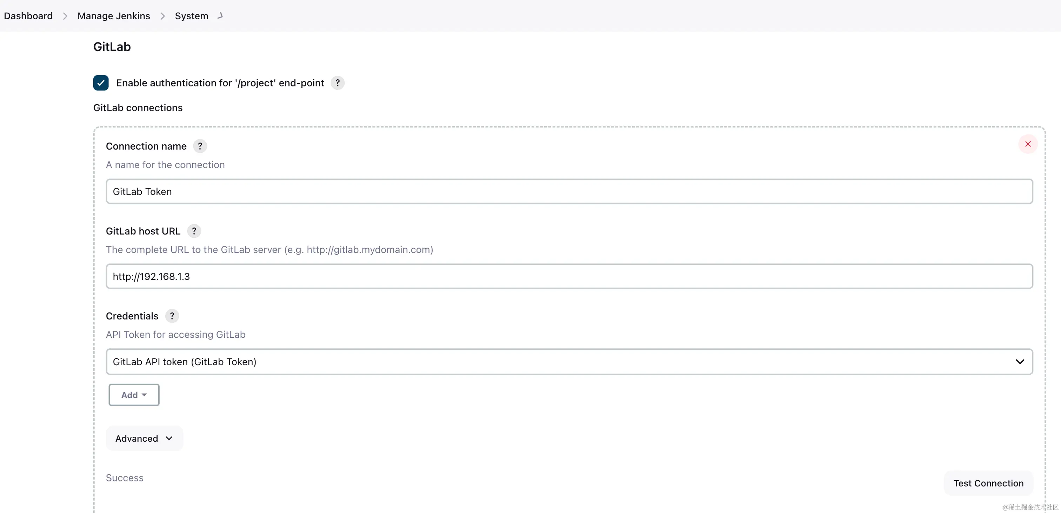The width and height of the screenshot is (1061, 513).
Task: Click the dropdown chevron in Credentials select
Action: click(x=1019, y=362)
